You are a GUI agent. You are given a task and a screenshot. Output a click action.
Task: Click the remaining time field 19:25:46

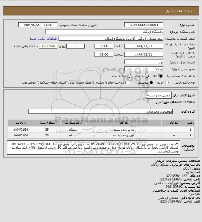(48, 46)
